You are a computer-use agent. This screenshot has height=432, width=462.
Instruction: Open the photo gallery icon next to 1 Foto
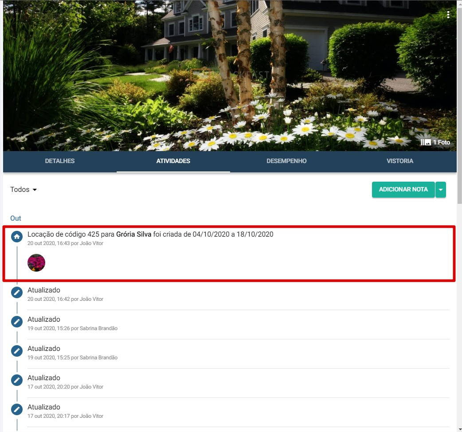(426, 143)
